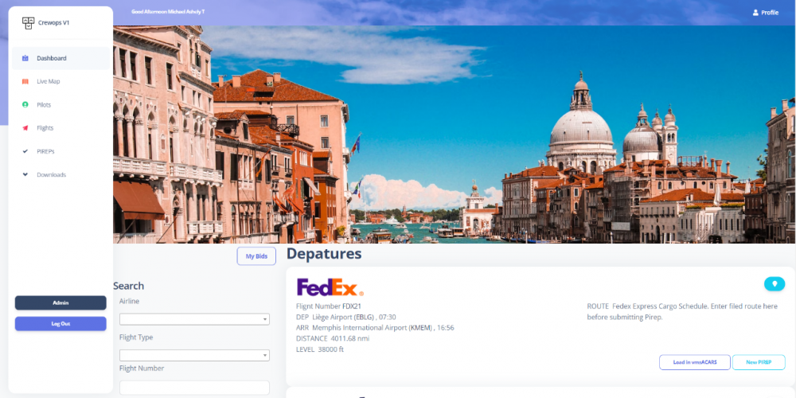Click the New PIREP button

click(x=759, y=362)
